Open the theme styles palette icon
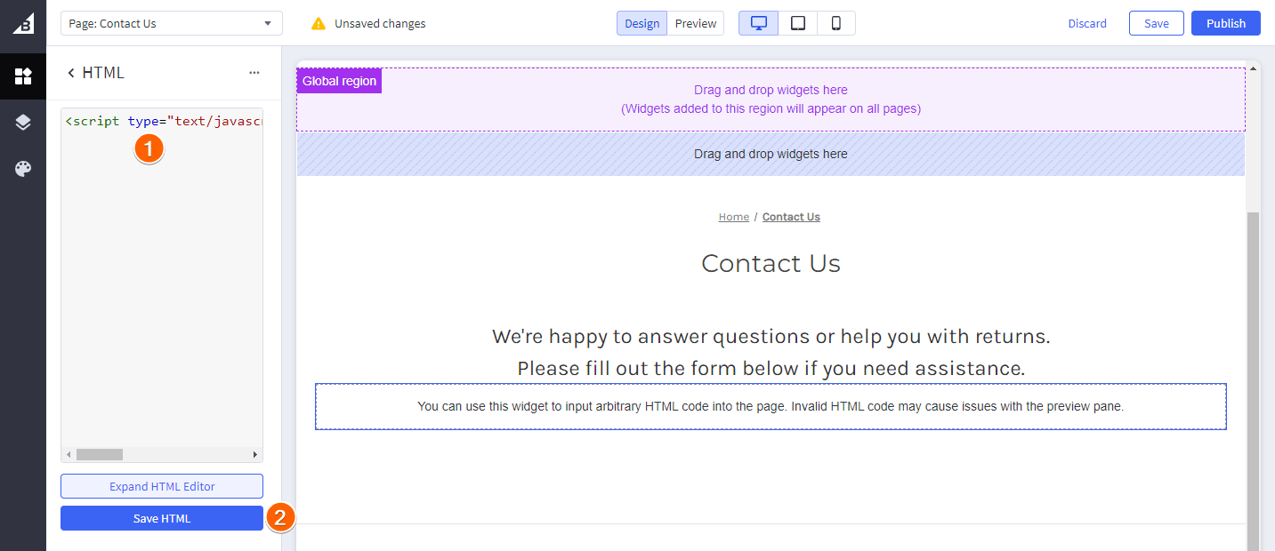 tap(23, 169)
